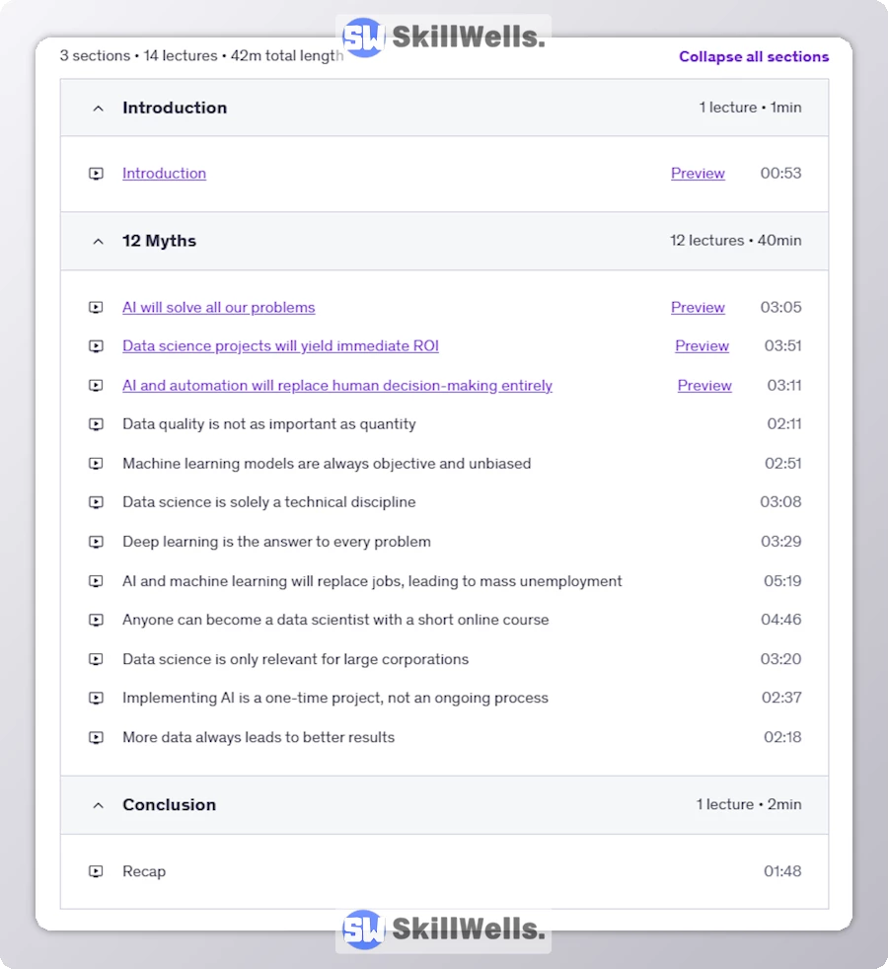
Task: Collapse the Conclusion section chevron
Action: point(98,805)
